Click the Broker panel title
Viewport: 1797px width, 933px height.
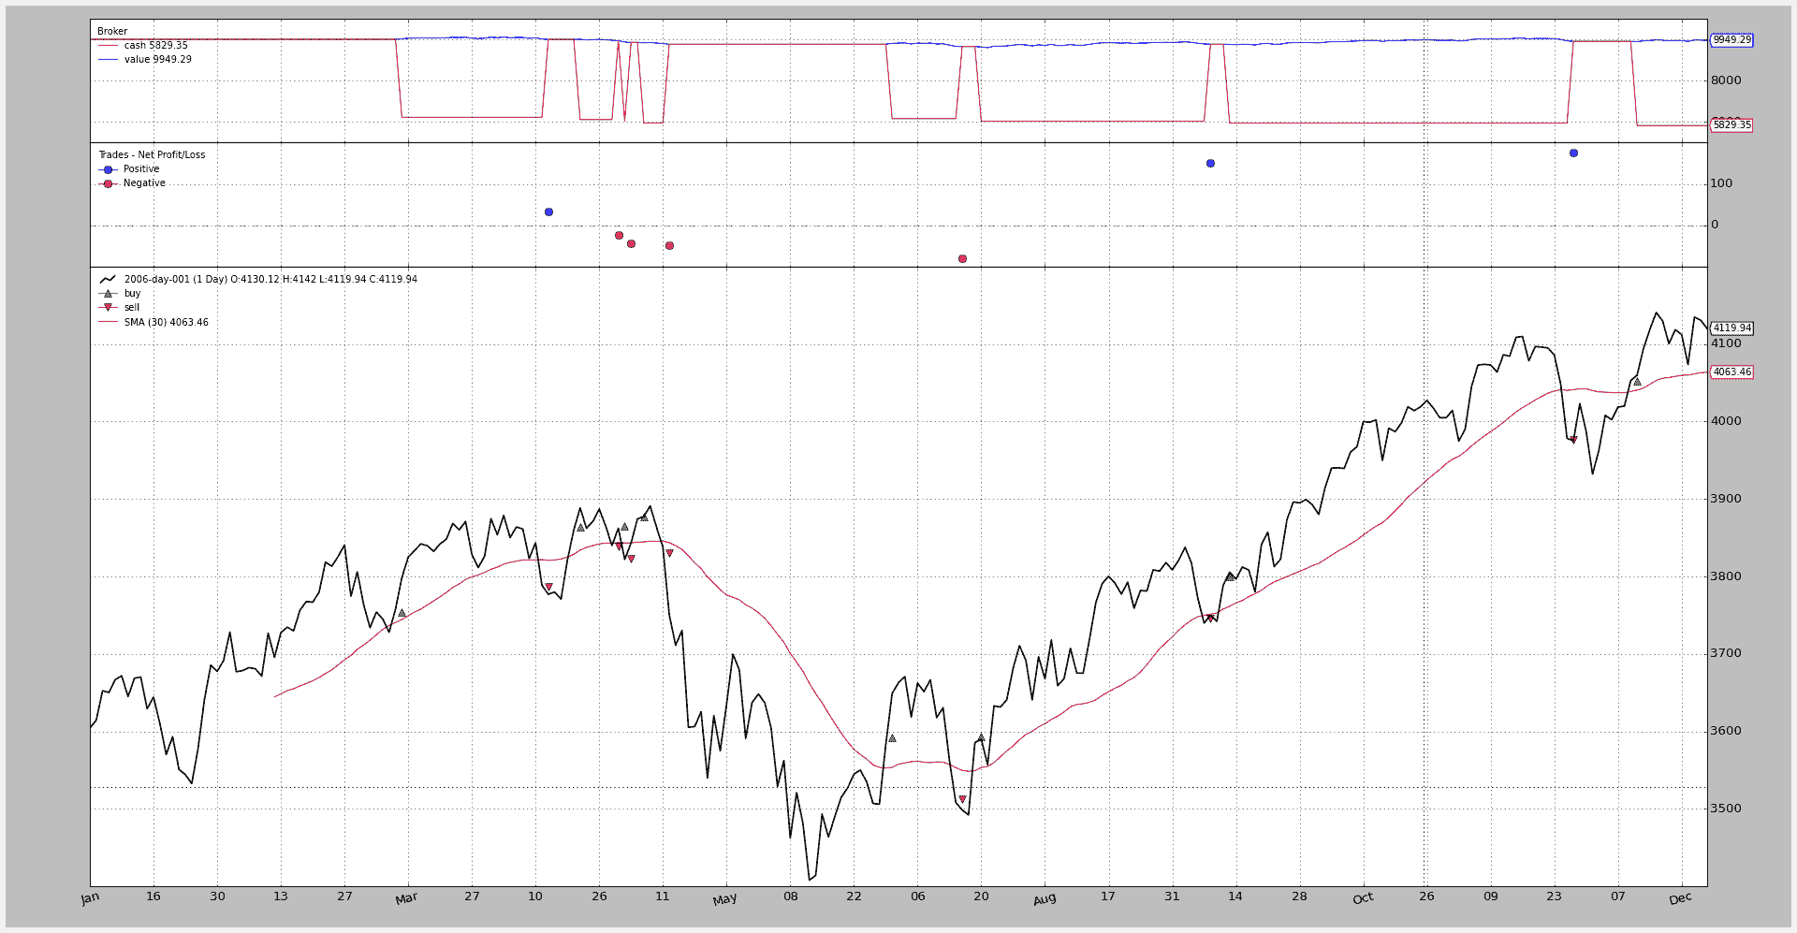tap(112, 32)
